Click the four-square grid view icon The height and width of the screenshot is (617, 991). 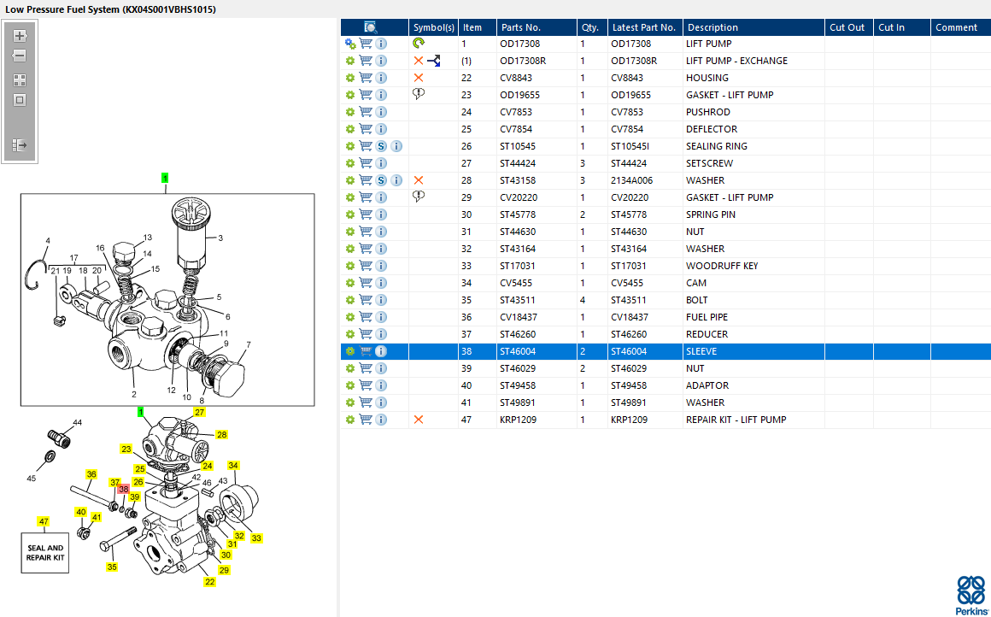coord(20,80)
